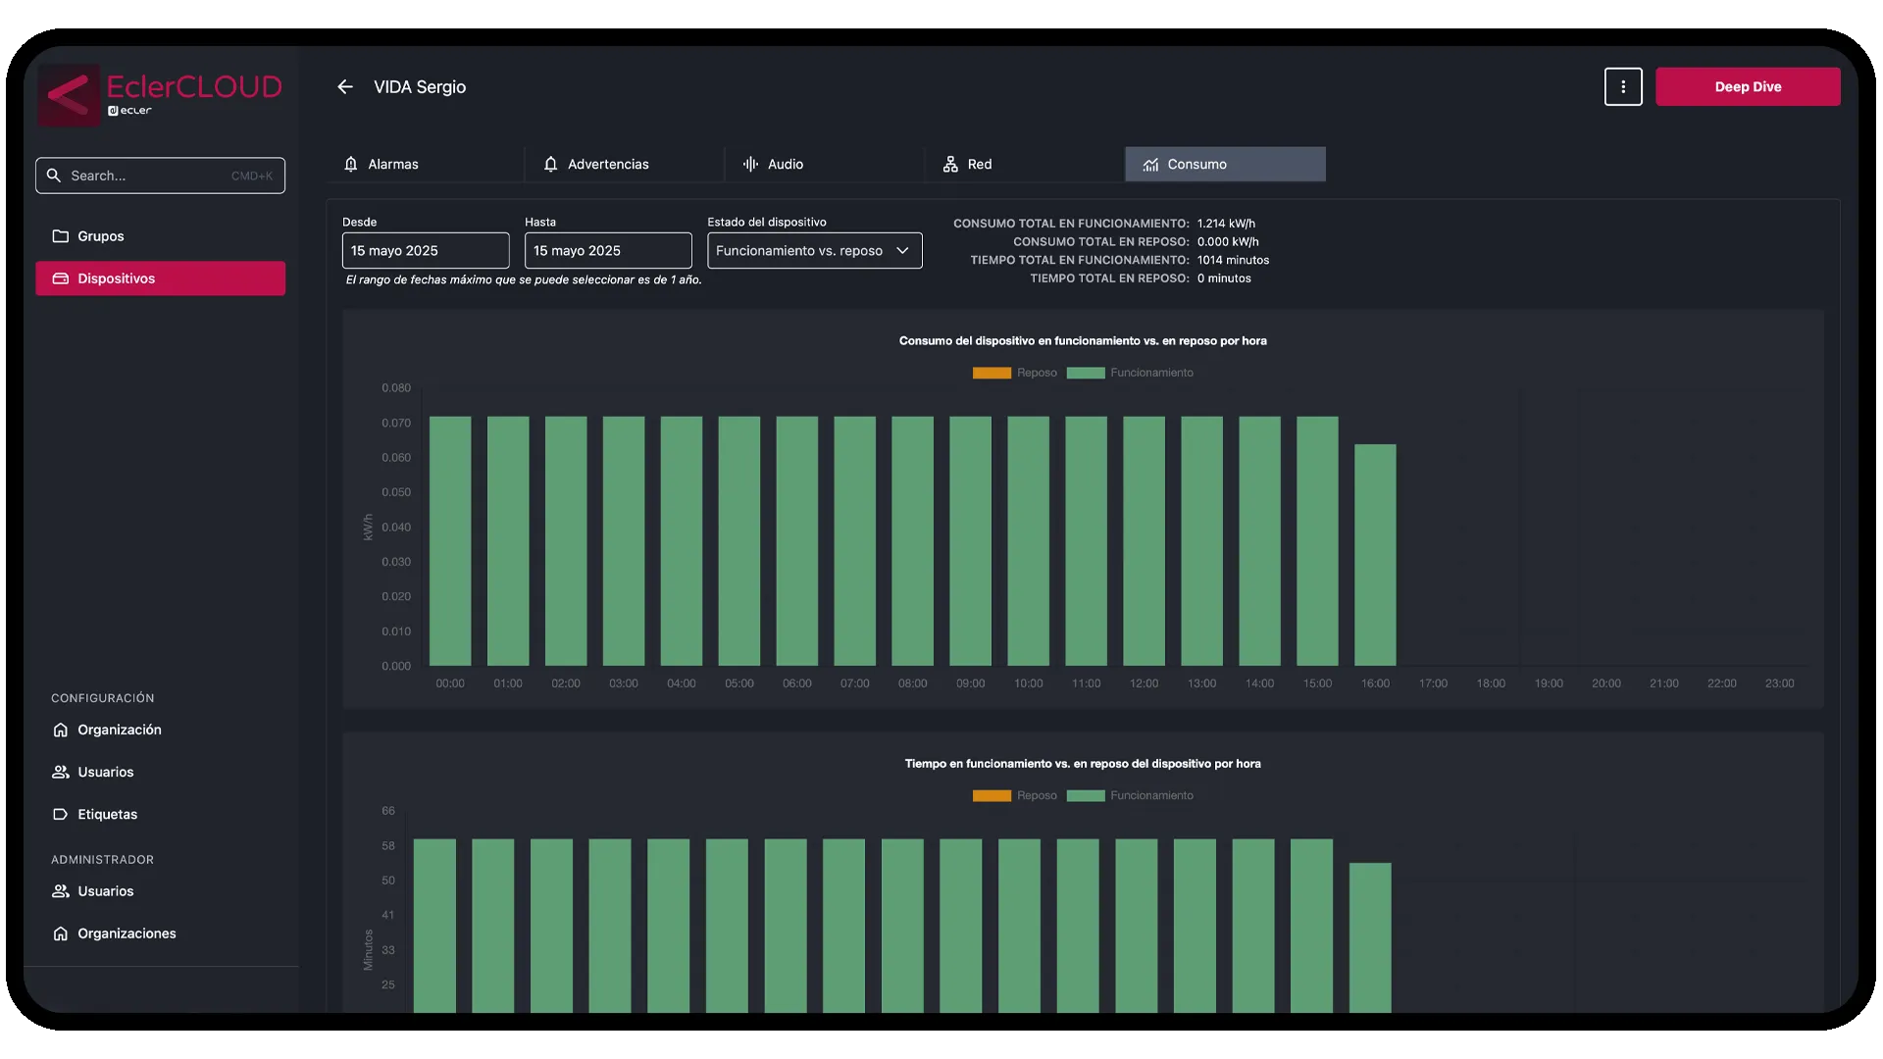Click the back arrow next to VIDA Sergio
Viewport: 1883px width, 1059px height.
coord(345,86)
